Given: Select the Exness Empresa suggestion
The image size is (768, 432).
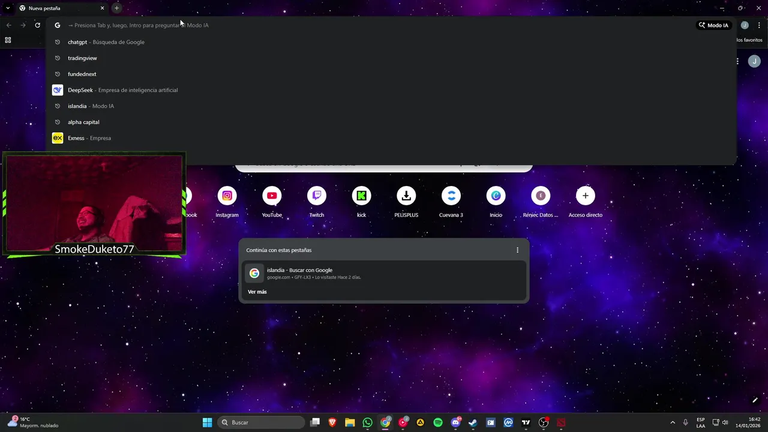Looking at the screenshot, I should coord(391,138).
